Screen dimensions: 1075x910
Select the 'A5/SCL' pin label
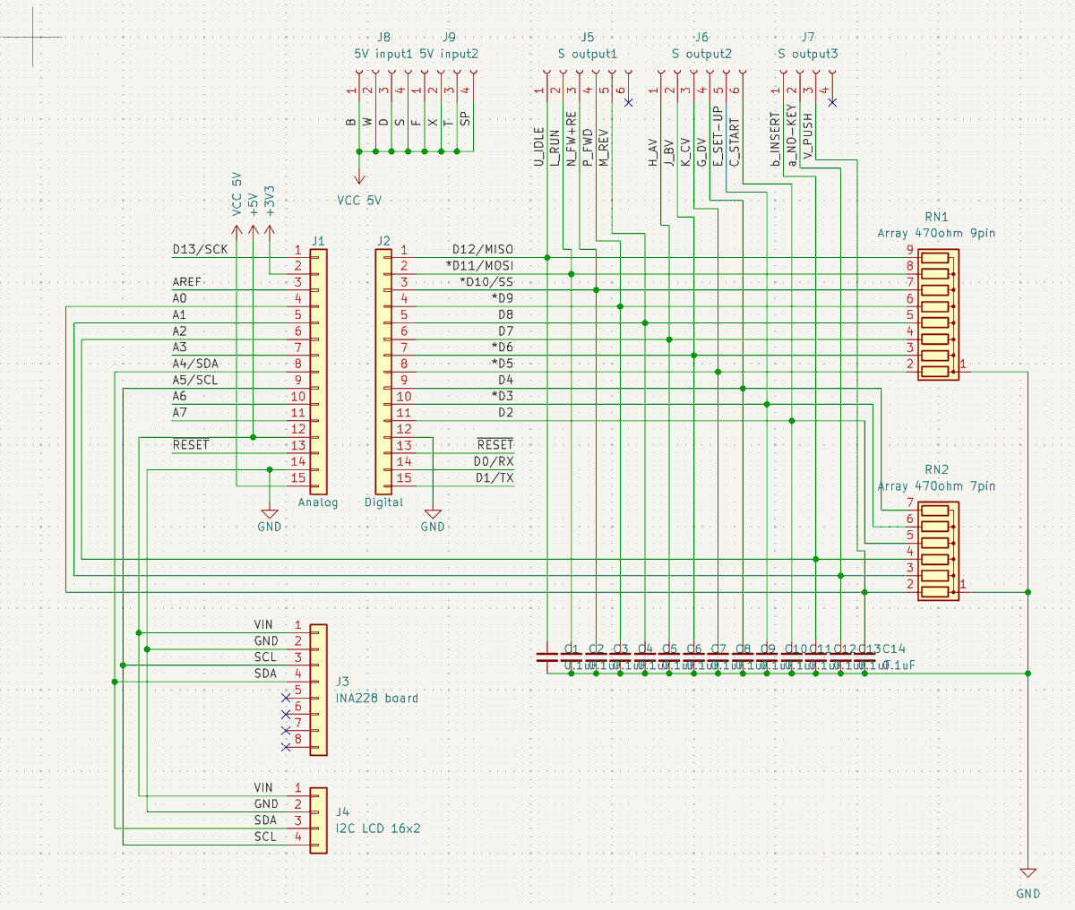tap(195, 380)
